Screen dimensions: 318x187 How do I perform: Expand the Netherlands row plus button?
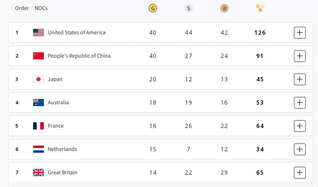[x=300, y=149]
